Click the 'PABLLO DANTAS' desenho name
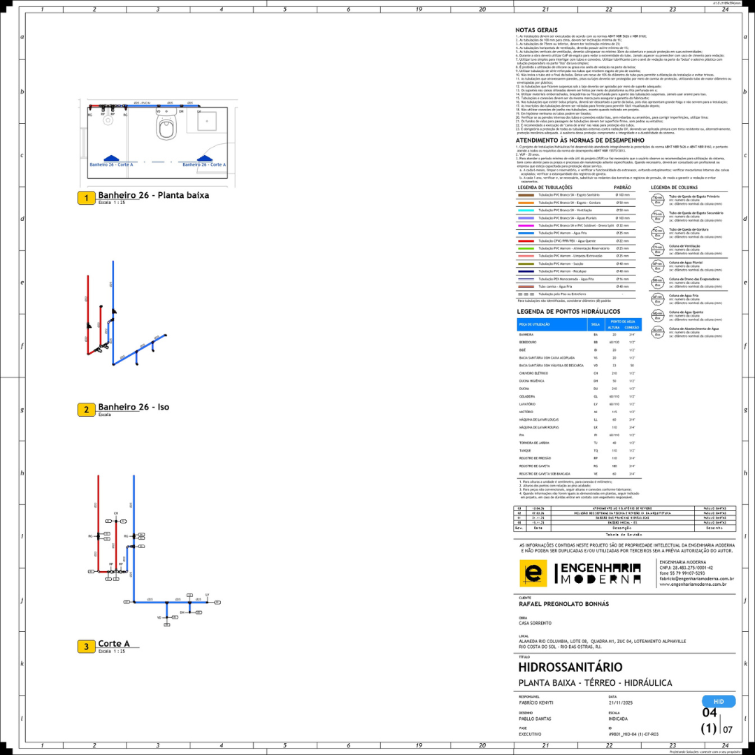 pos(535,719)
